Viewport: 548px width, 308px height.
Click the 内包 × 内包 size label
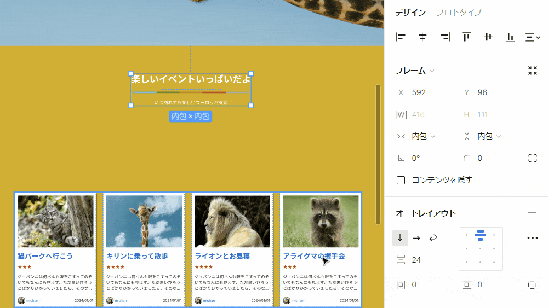pos(191,116)
